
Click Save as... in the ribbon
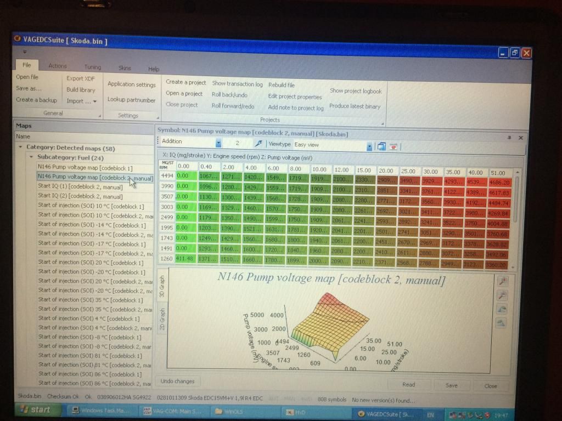point(29,88)
